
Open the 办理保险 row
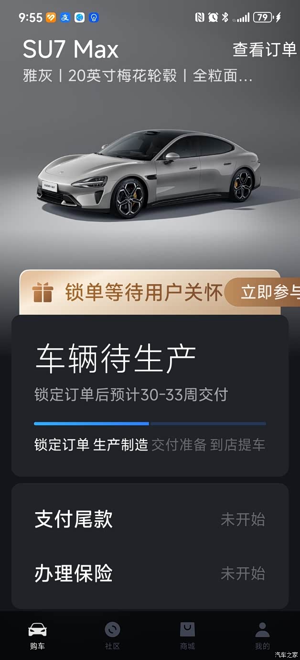point(150,573)
